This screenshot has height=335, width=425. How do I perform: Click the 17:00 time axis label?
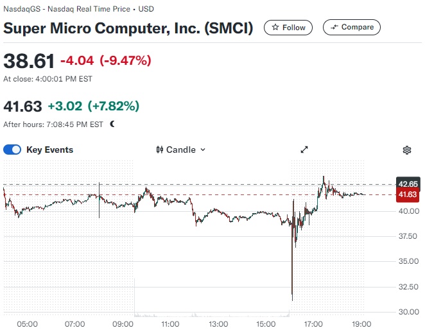(x=313, y=324)
